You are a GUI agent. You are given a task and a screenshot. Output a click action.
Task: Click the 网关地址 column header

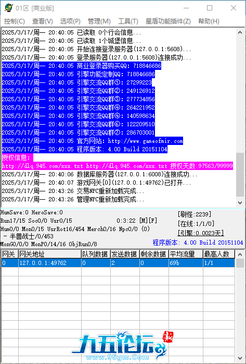pyautogui.click(x=50, y=254)
